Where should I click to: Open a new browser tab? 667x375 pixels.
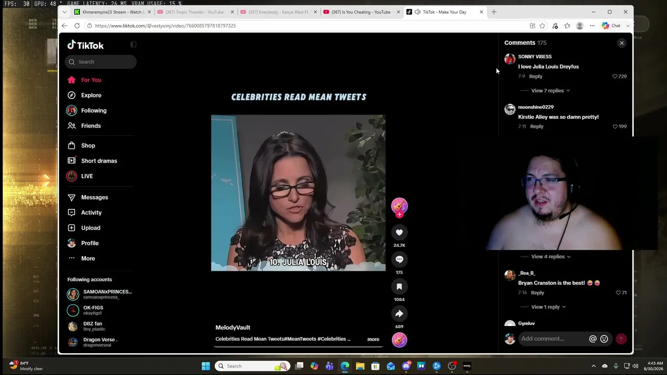(x=494, y=12)
